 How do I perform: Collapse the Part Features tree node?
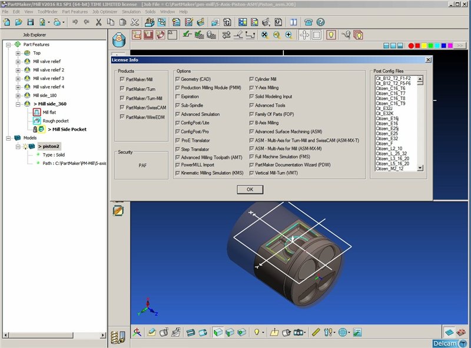(x=8, y=45)
